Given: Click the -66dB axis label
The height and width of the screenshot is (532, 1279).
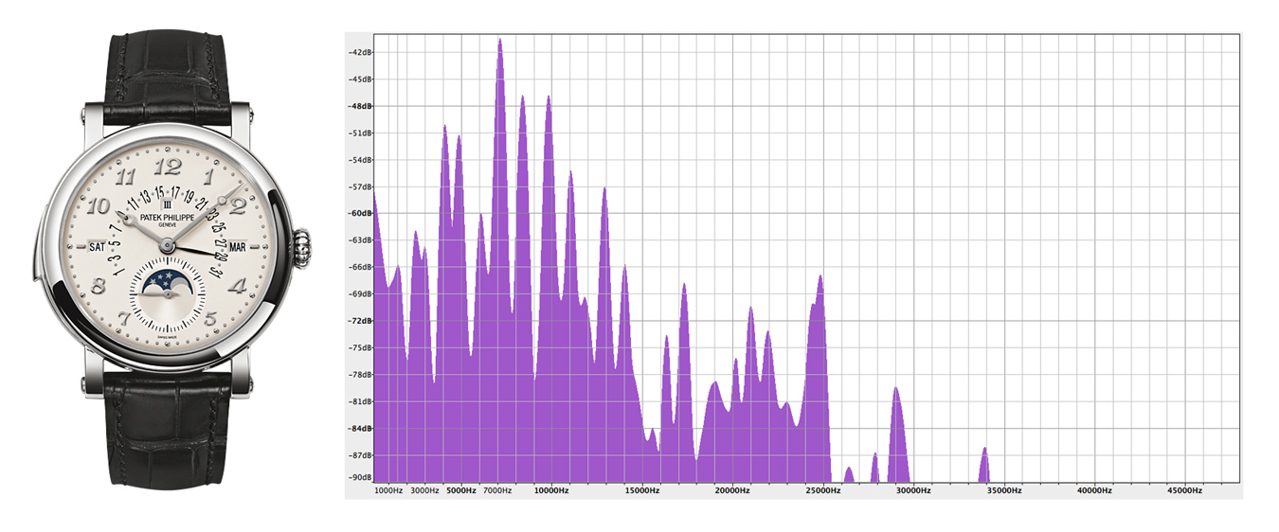Looking at the screenshot, I should pyautogui.click(x=359, y=267).
